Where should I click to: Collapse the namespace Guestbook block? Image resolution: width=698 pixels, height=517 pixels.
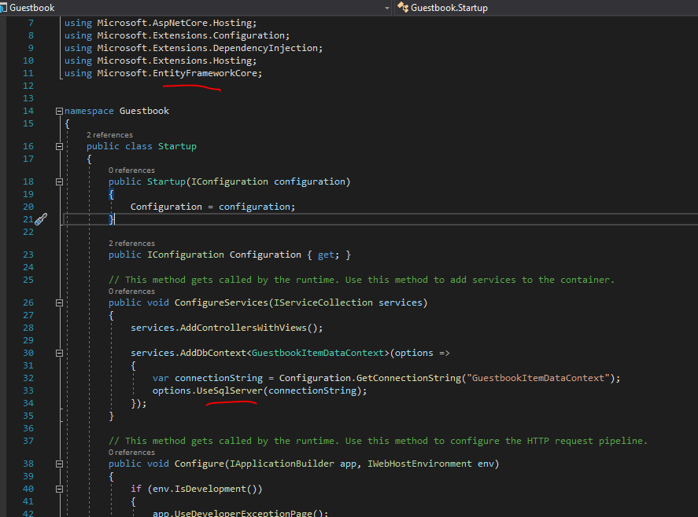[x=59, y=111]
